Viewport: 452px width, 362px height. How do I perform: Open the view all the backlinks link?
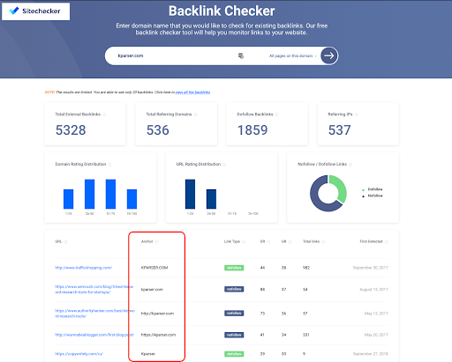point(192,92)
